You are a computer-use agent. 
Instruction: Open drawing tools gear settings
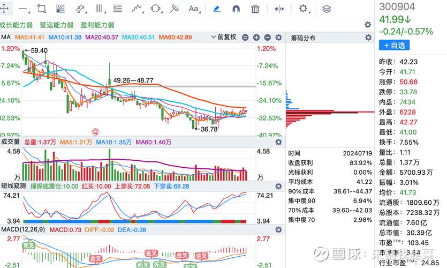(x=304, y=9)
